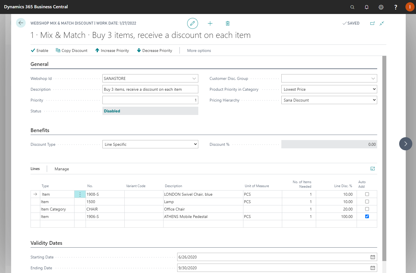Viewport: 416px width, 273px height.
Task: Open the notifications bell
Action: pos(367,7)
